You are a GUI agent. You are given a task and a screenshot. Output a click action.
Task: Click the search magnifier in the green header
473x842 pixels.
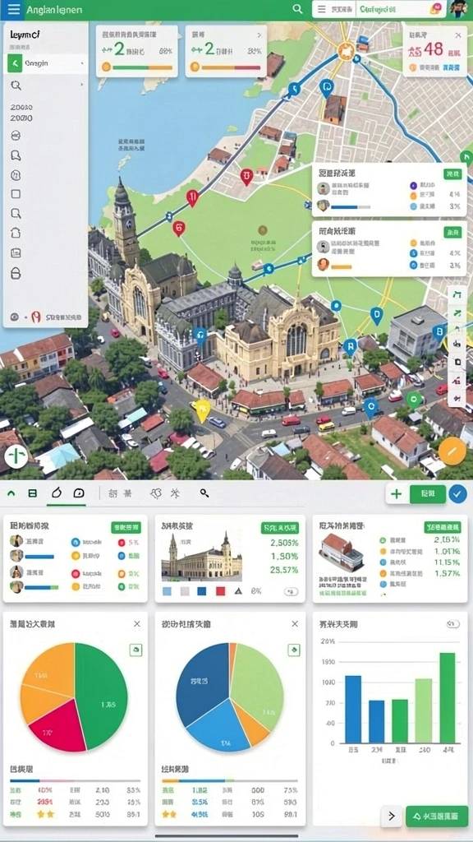(x=297, y=9)
